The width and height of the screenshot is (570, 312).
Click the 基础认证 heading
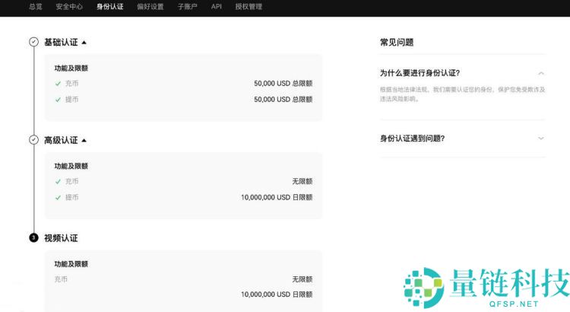point(61,42)
